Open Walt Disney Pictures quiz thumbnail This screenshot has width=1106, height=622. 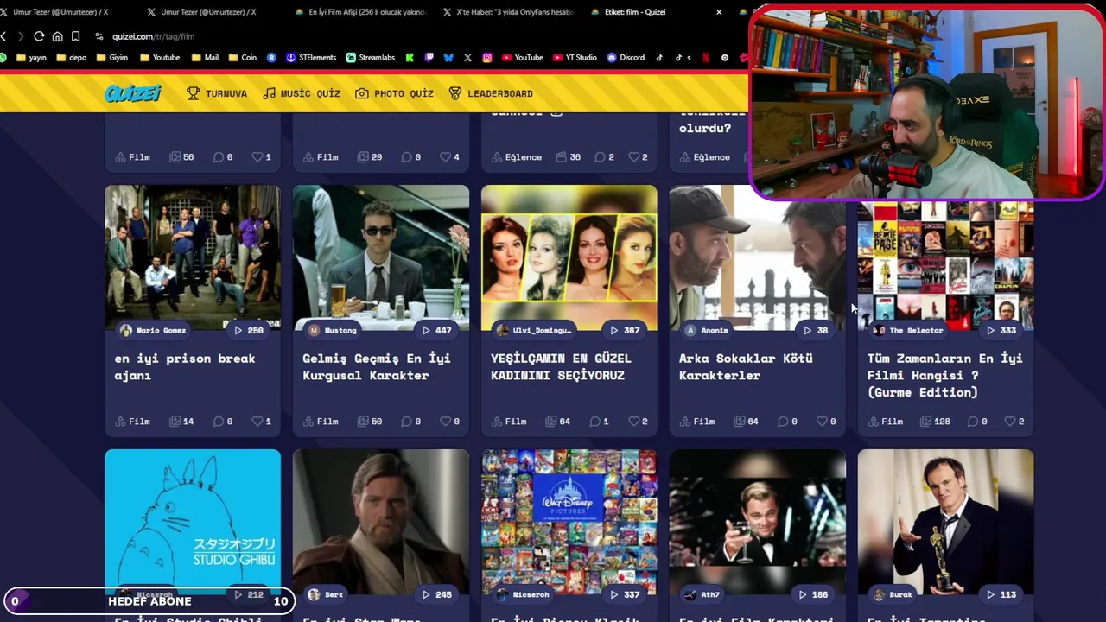point(569,521)
